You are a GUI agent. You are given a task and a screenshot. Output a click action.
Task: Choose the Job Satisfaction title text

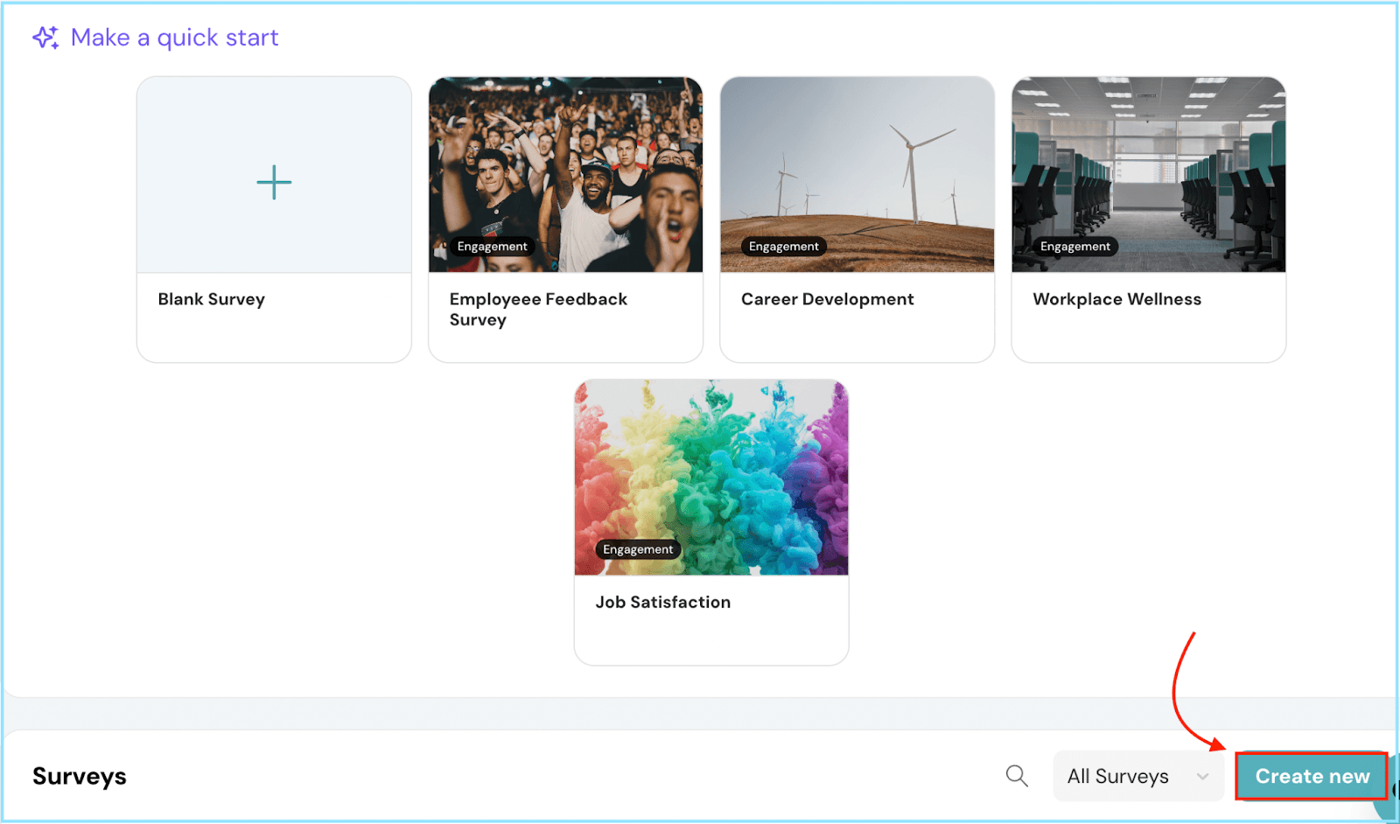coord(662,602)
